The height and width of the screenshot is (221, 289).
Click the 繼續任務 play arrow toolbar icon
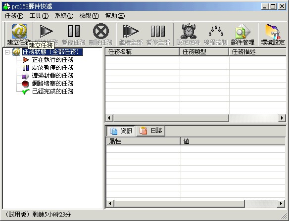[x=46, y=31]
